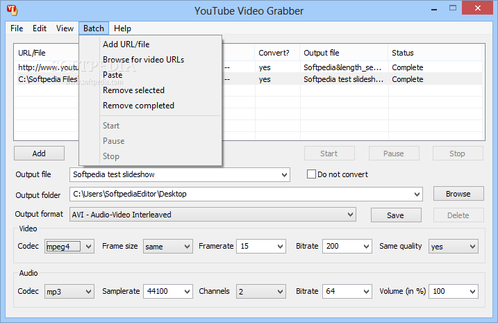This screenshot has width=498, height=323.
Task: Expand the Output file dropdown
Action: click(284, 174)
